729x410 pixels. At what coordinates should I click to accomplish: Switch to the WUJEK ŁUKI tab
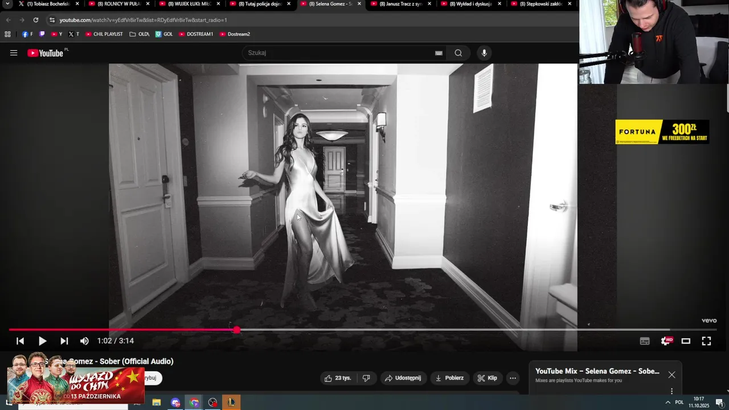pos(189,4)
